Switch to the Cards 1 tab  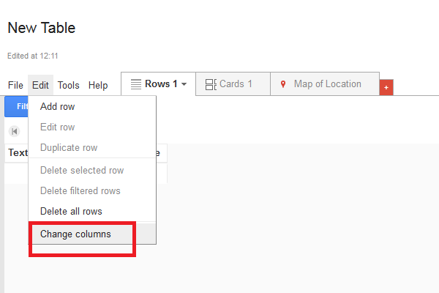pos(233,84)
